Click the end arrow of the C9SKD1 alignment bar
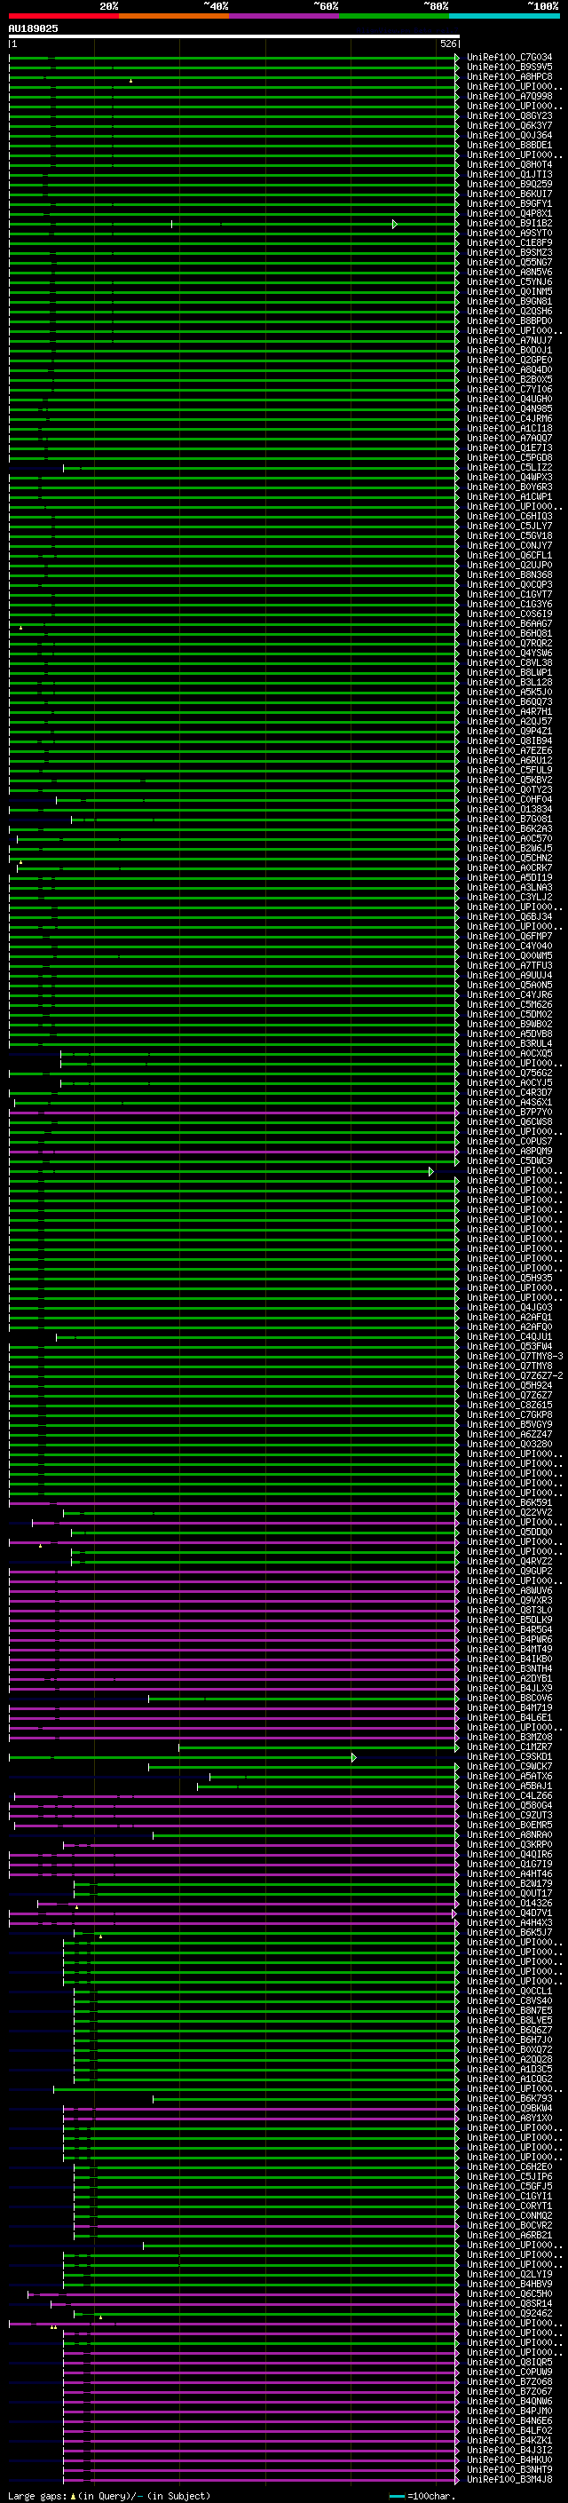 coord(353,1758)
